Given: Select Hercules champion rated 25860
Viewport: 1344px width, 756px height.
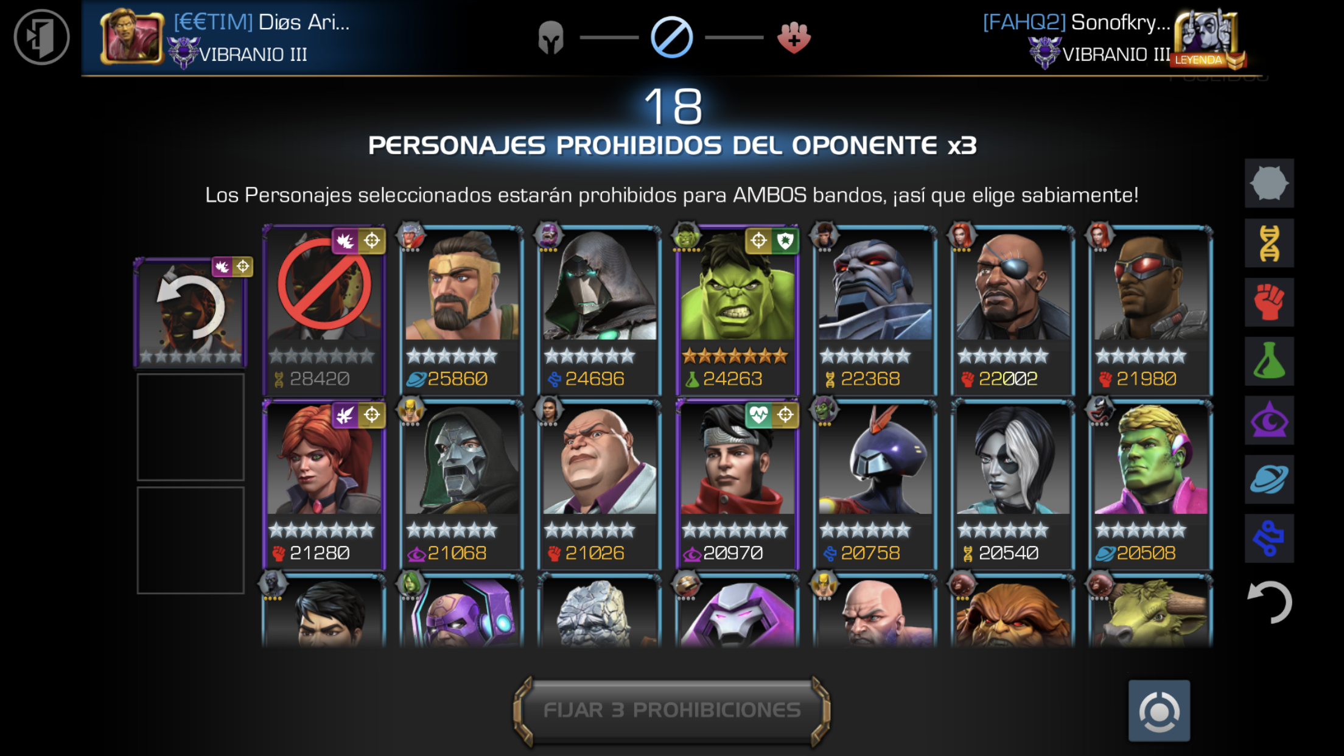Looking at the screenshot, I should tap(461, 310).
